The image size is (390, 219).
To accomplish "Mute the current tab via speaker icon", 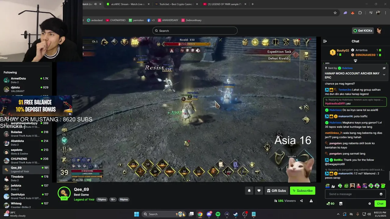I will (95, 4).
